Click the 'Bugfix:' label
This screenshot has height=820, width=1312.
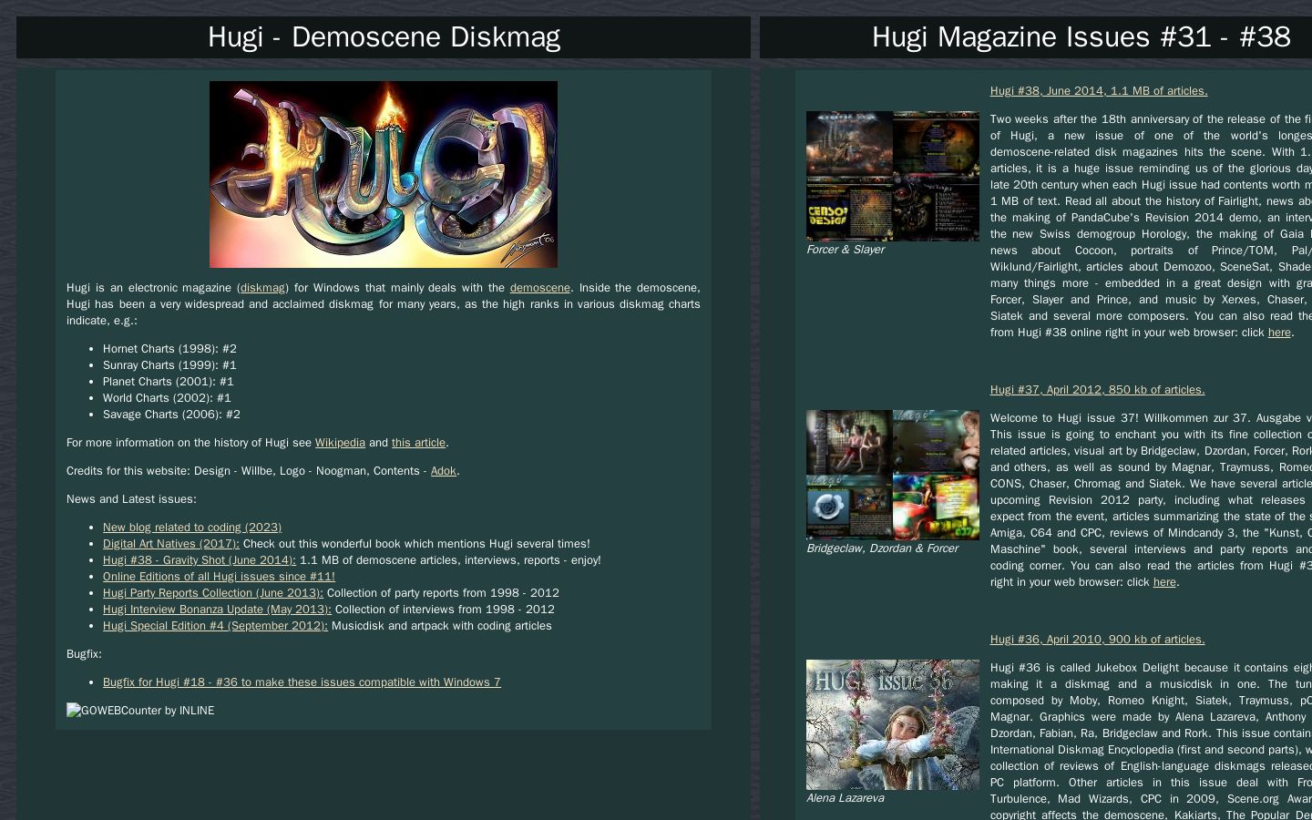tap(84, 654)
